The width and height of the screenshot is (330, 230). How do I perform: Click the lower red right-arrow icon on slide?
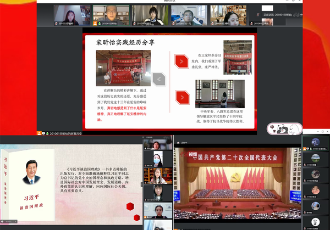(x=180, y=98)
